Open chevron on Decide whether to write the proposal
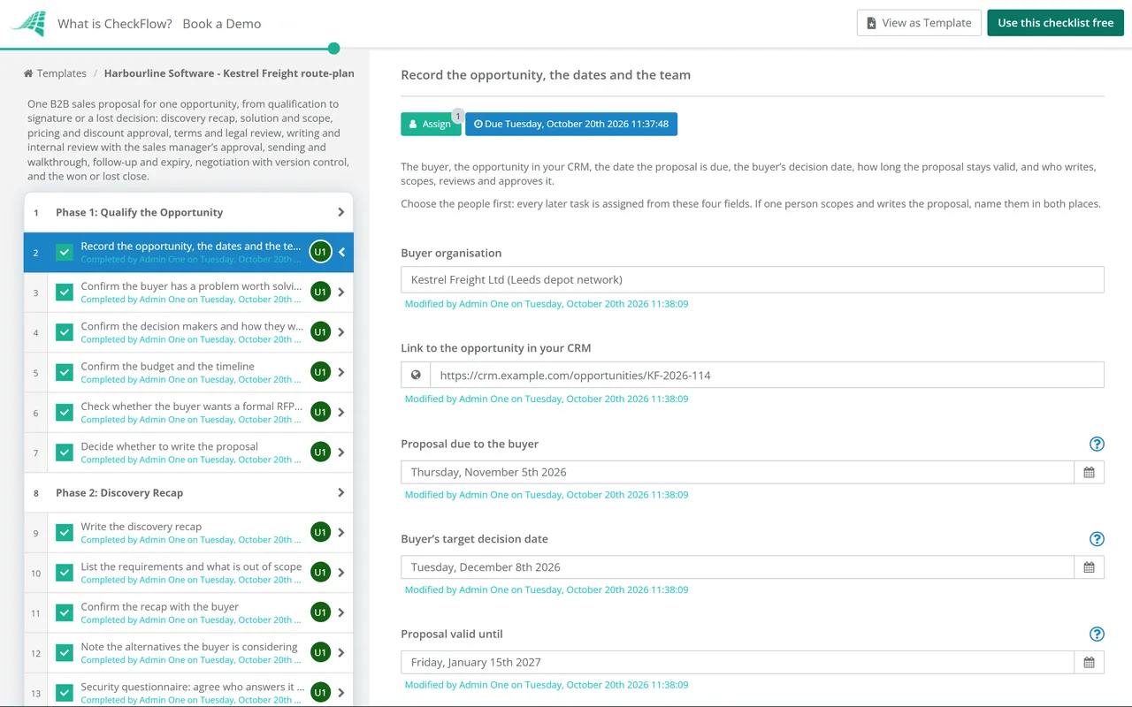Viewport: 1132px width, 707px height. [341, 452]
